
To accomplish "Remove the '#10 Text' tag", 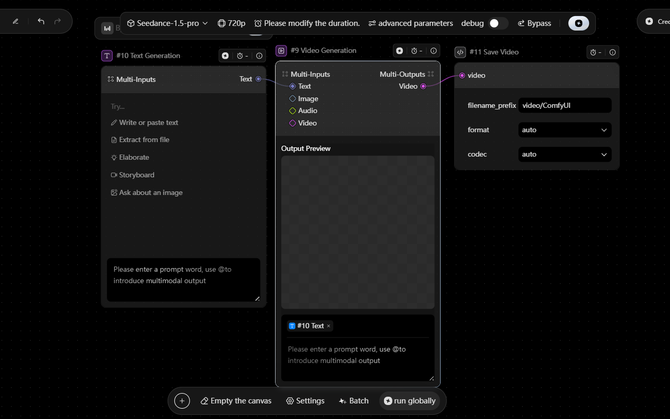I will (x=329, y=326).
